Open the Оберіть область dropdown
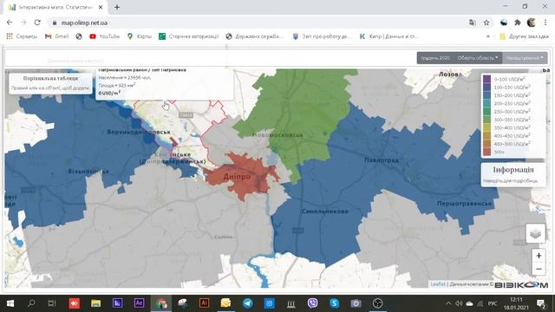 pyautogui.click(x=478, y=58)
